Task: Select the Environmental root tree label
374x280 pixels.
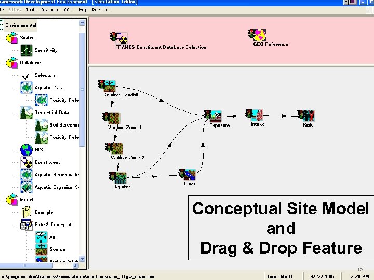Action: click(x=21, y=25)
